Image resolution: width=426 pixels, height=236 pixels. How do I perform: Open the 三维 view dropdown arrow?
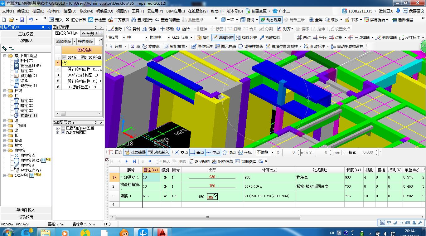(237, 20)
